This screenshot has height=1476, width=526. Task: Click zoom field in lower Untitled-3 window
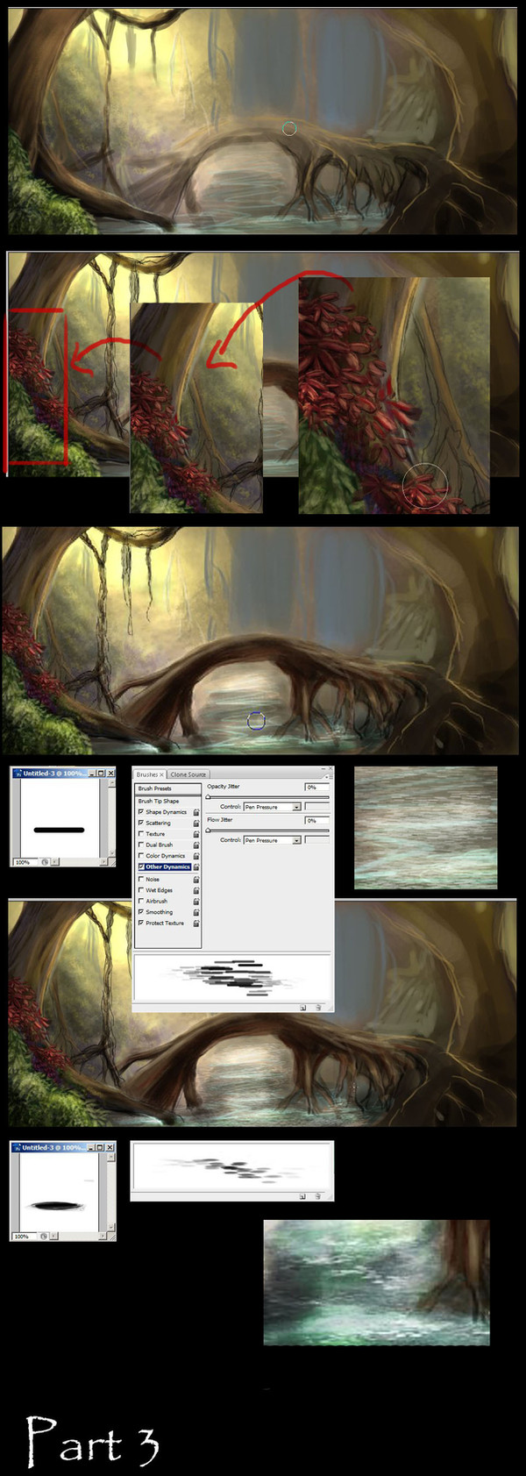pyautogui.click(x=25, y=1236)
